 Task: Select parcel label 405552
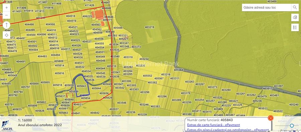(x=147, y=76)
